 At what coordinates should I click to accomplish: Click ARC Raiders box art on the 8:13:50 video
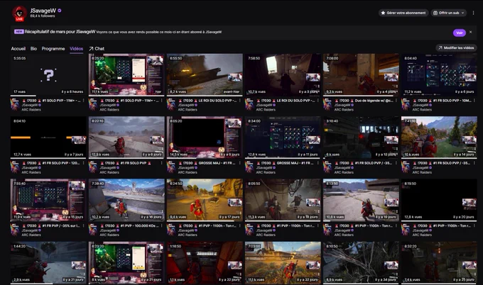(x=327, y=230)
